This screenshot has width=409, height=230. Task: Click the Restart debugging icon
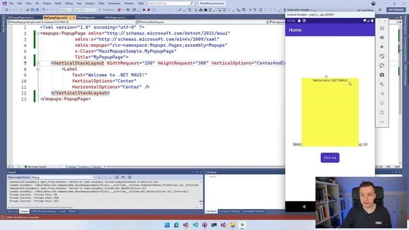(153, 10)
